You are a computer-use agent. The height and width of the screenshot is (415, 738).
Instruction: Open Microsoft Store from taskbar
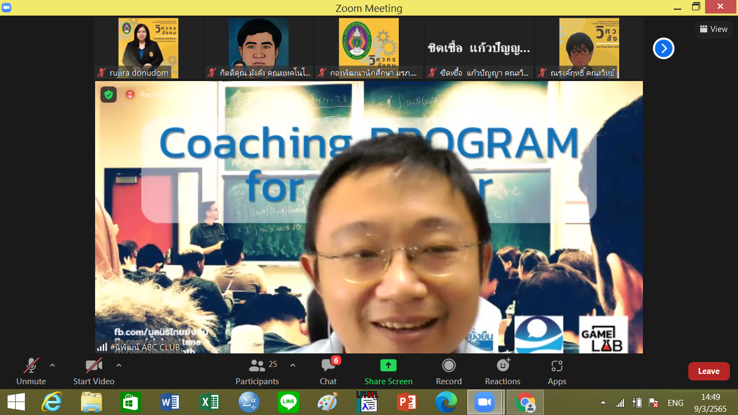(x=131, y=402)
